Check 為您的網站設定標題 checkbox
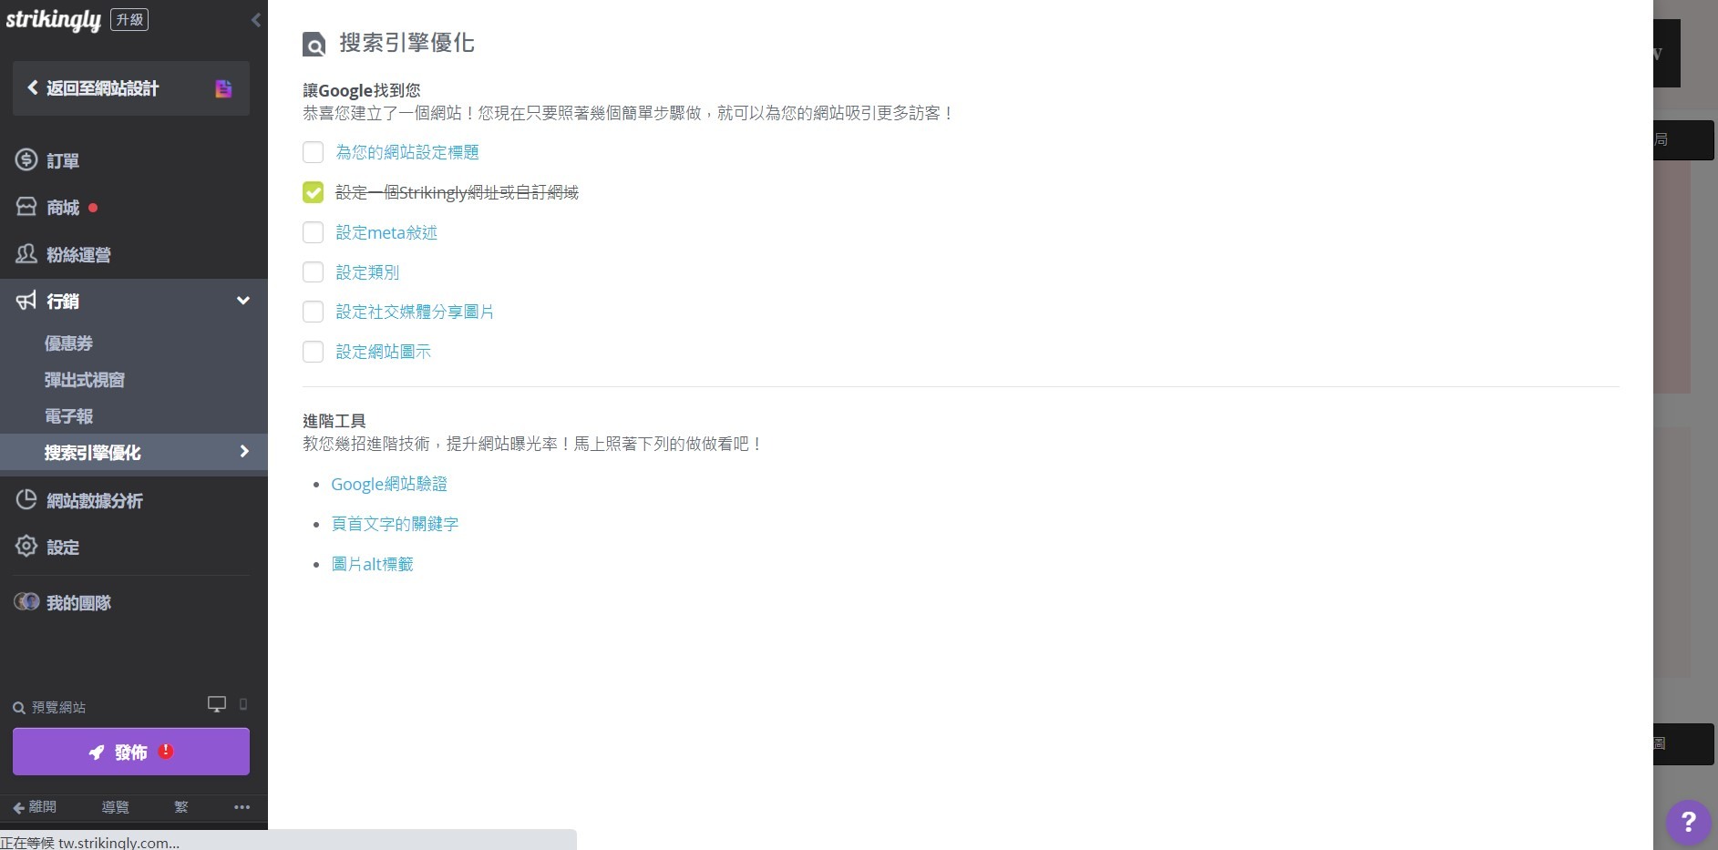 313,152
